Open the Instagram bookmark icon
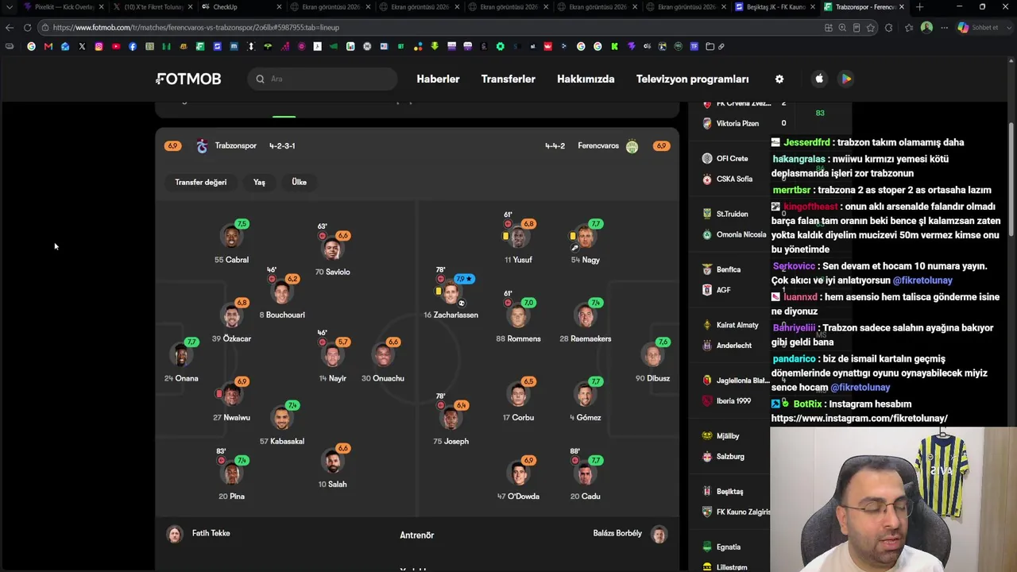This screenshot has height=572, width=1017. point(99,46)
